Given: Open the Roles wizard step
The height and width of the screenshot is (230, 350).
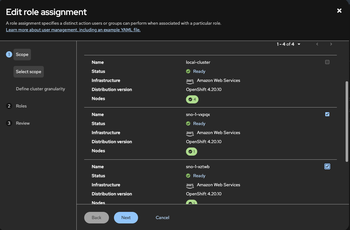Looking at the screenshot, I should [21, 106].
